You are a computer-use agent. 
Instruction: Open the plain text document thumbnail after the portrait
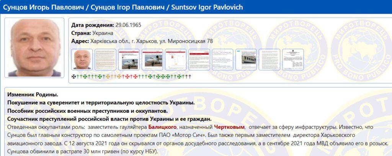[x=106, y=59]
